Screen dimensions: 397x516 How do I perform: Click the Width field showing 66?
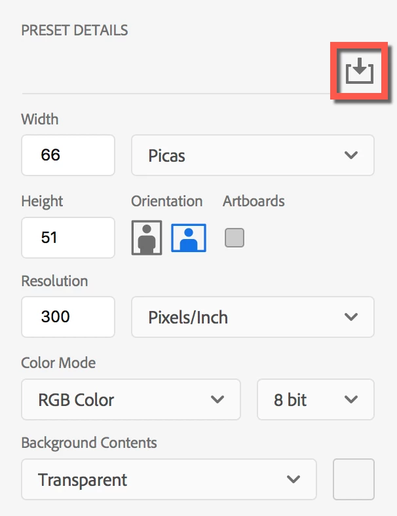coord(68,156)
